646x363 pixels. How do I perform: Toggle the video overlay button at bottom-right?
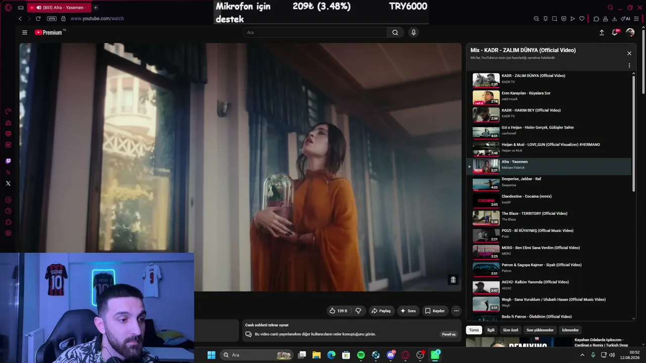[453, 280]
